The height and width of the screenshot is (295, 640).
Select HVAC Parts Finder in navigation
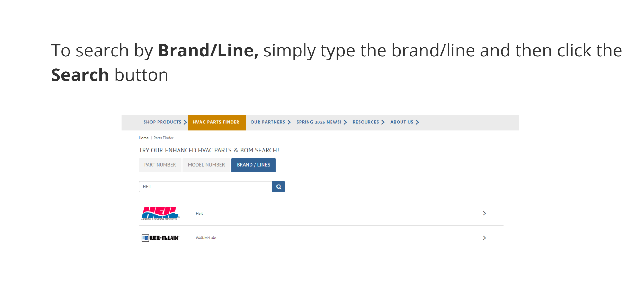tap(216, 122)
